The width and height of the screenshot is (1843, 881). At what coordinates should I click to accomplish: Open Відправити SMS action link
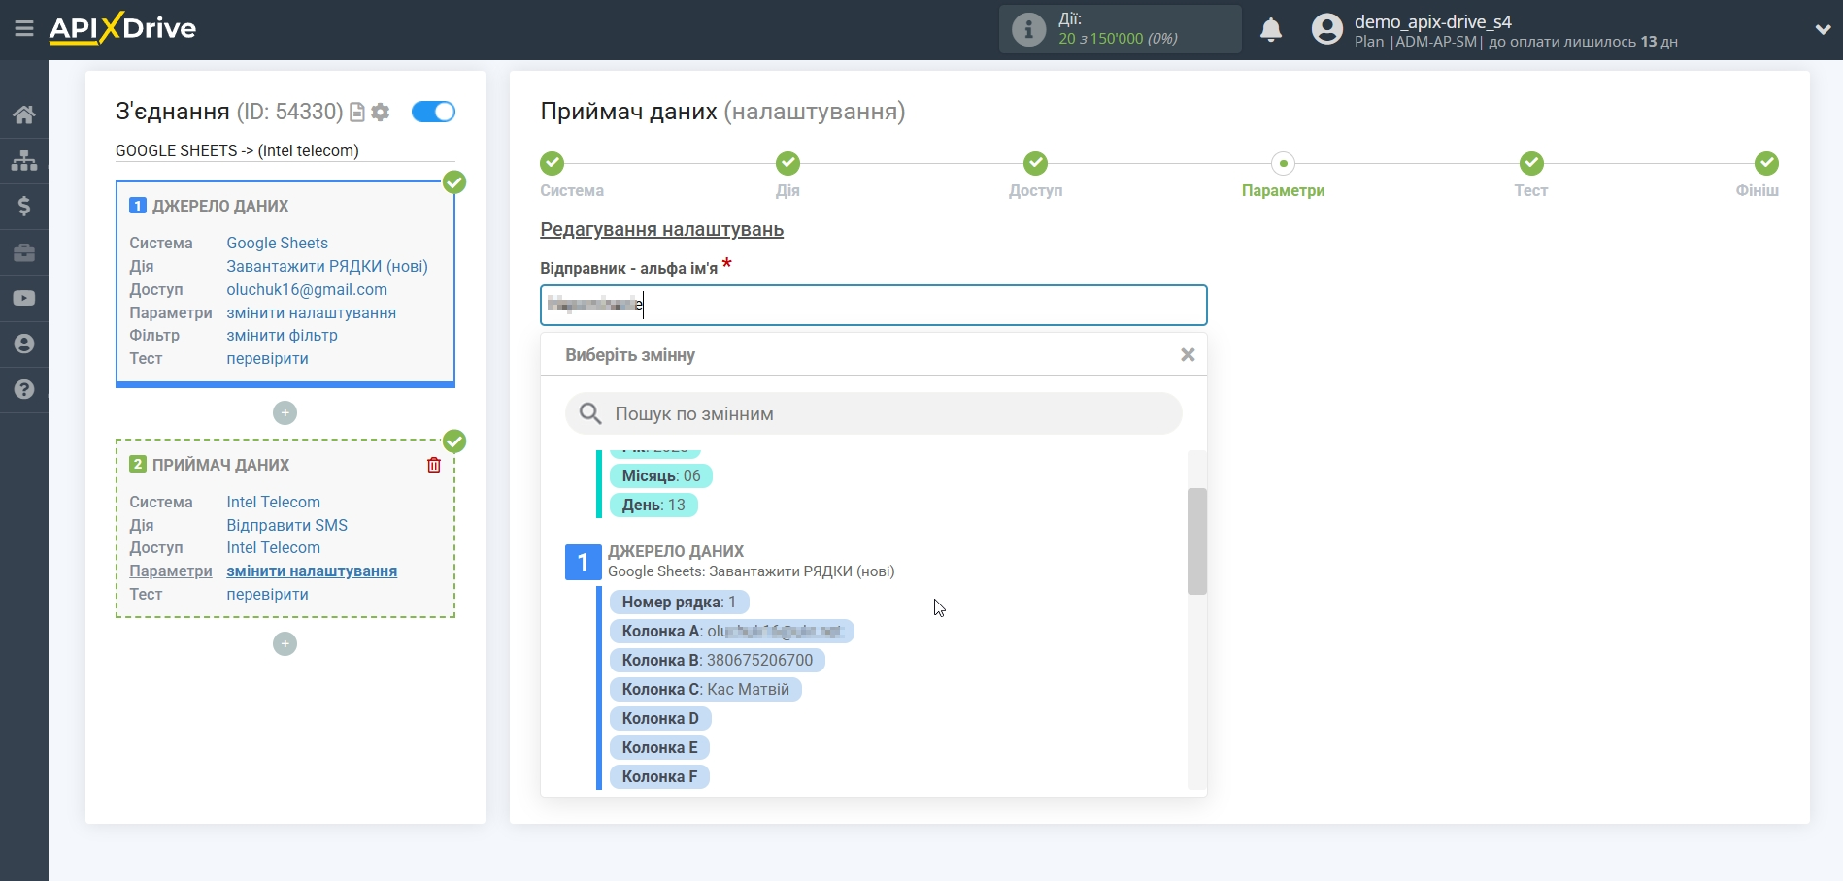pos(286,525)
